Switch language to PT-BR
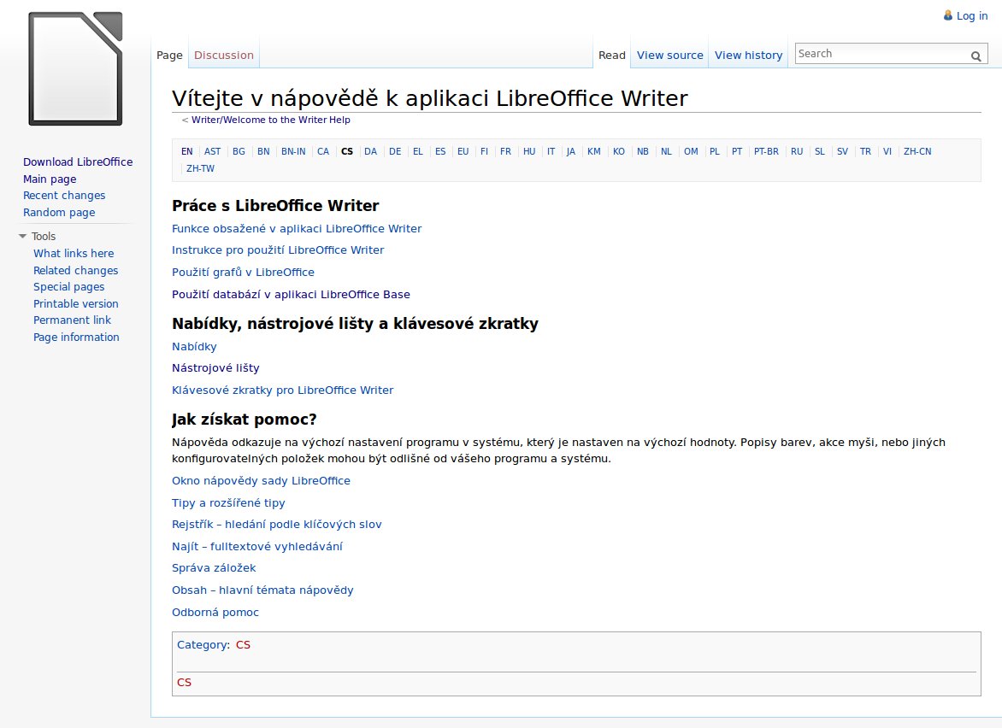1002x728 pixels. 766,151
